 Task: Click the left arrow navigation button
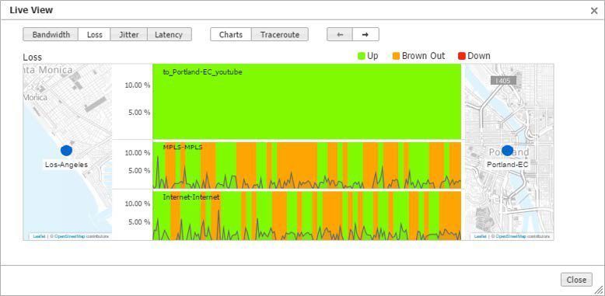point(340,34)
